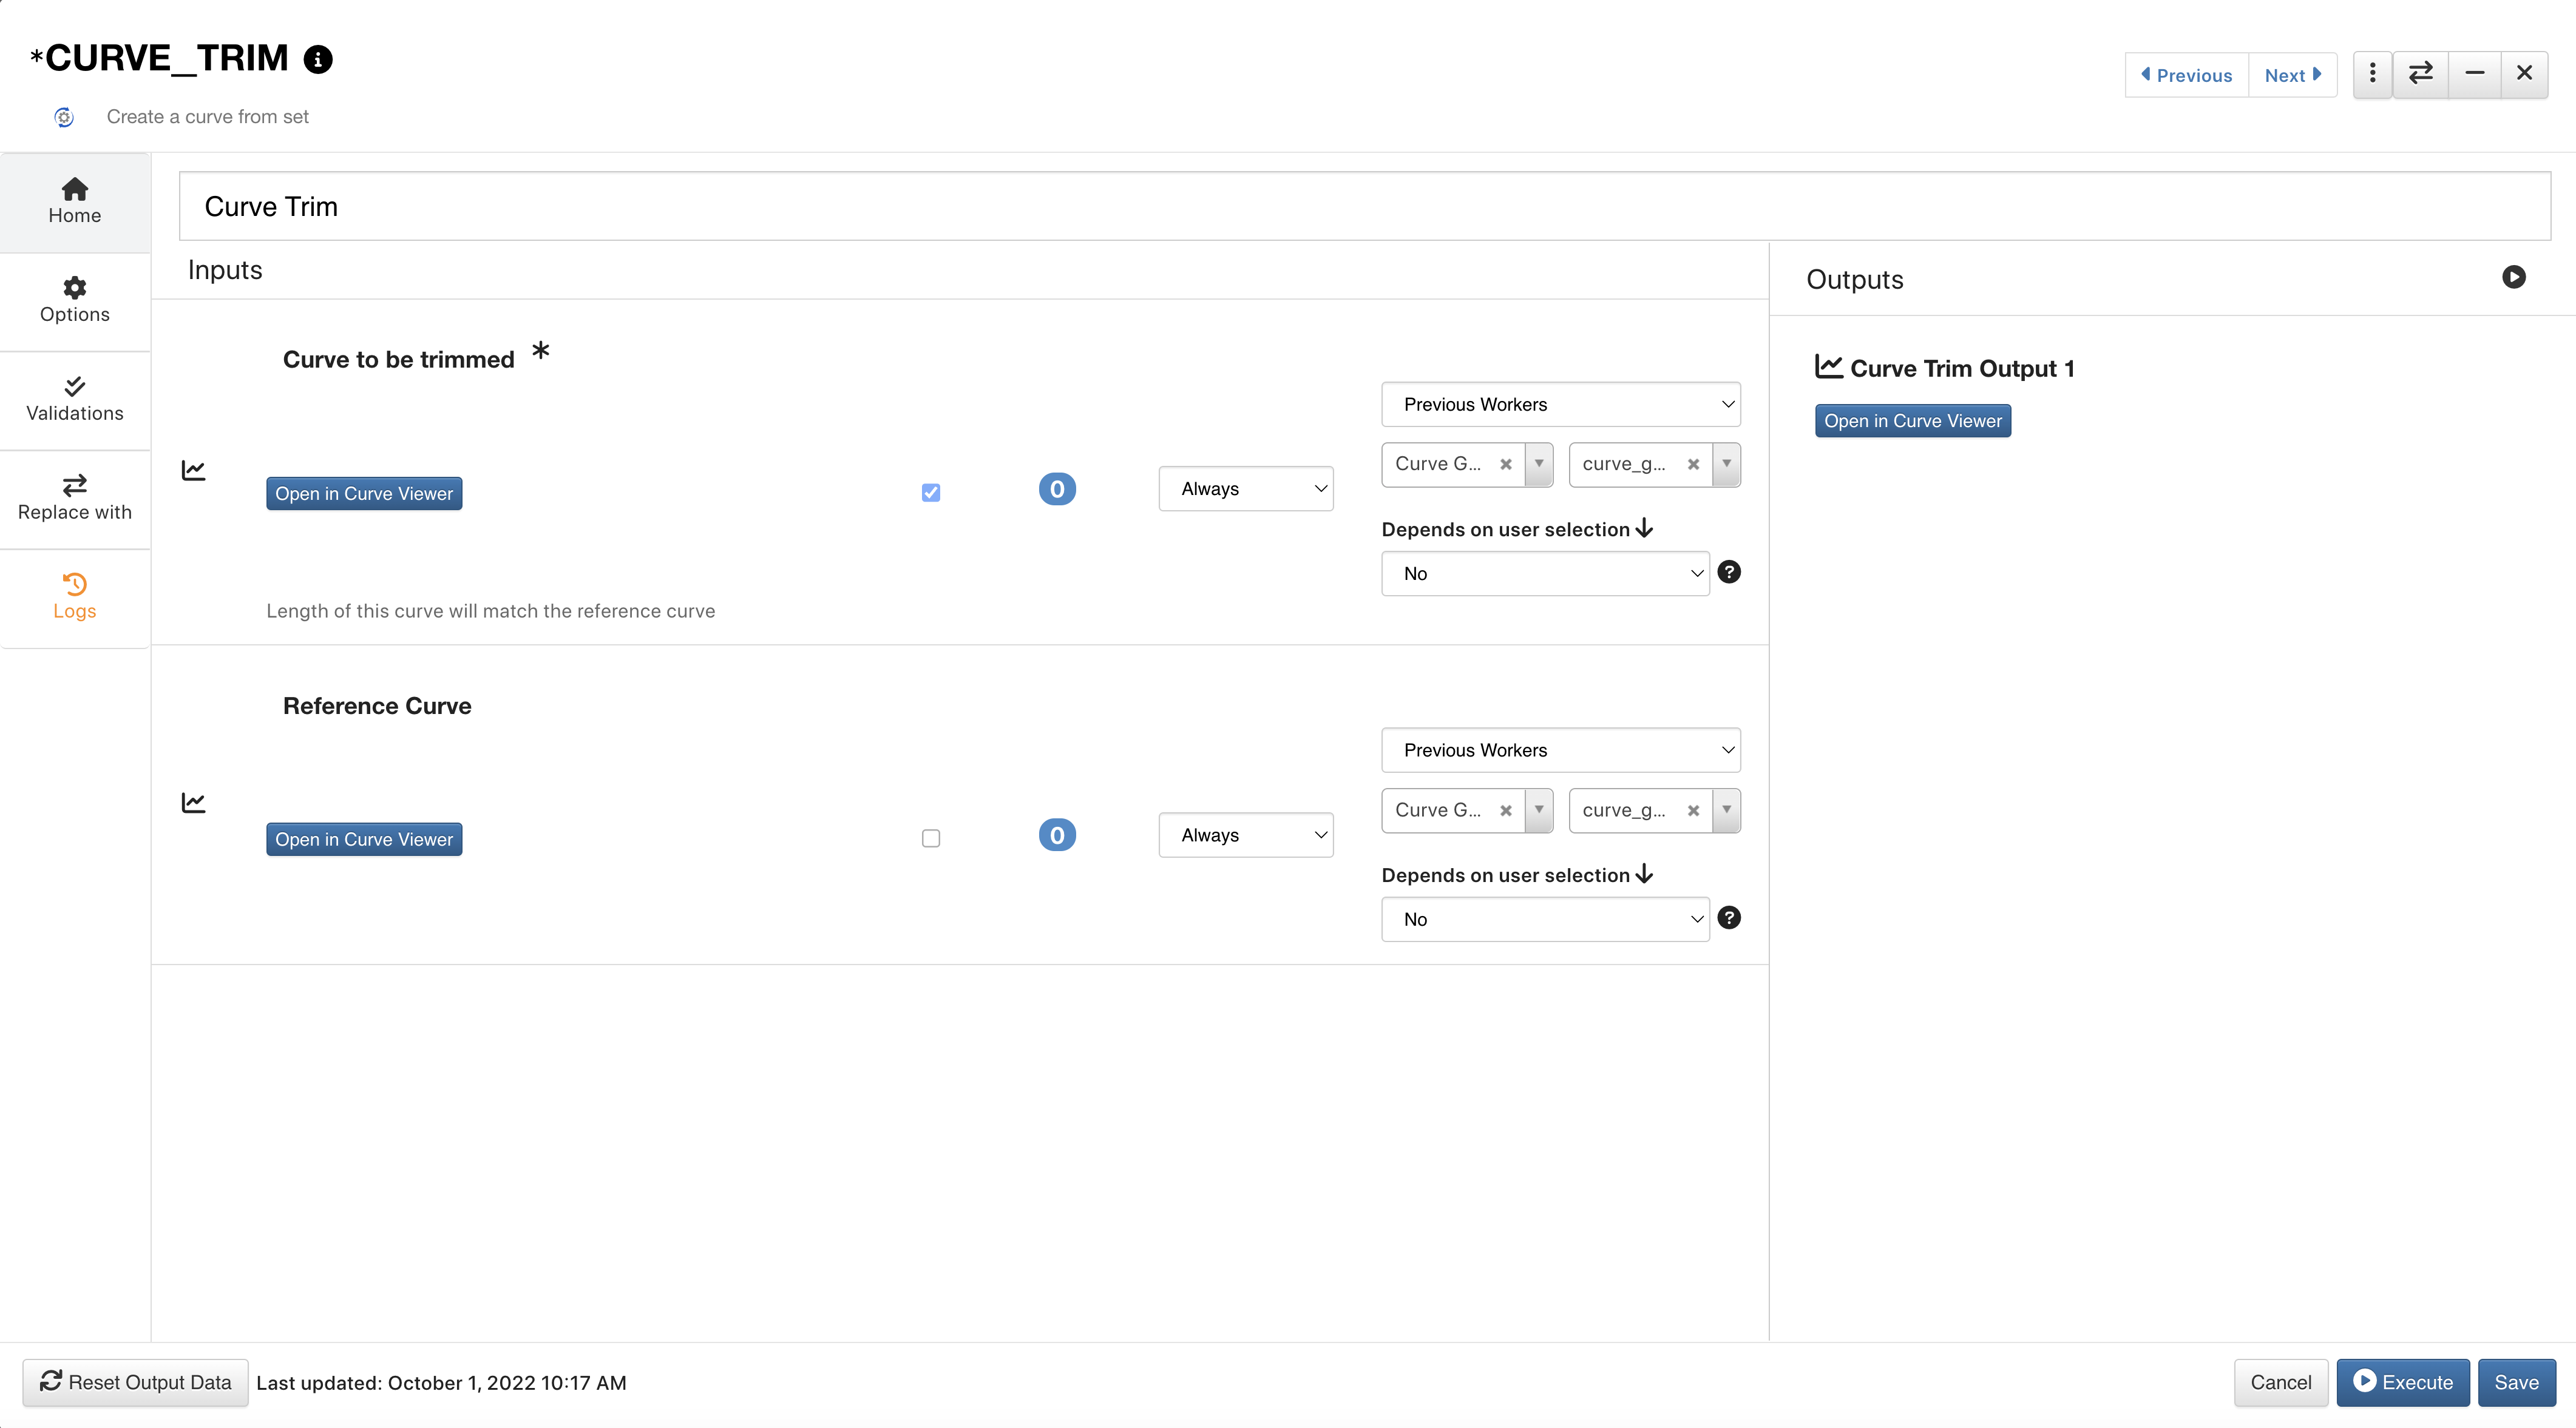Close the worker dialog with the X
Screen dimensions: 2576x1428
tap(2524, 74)
